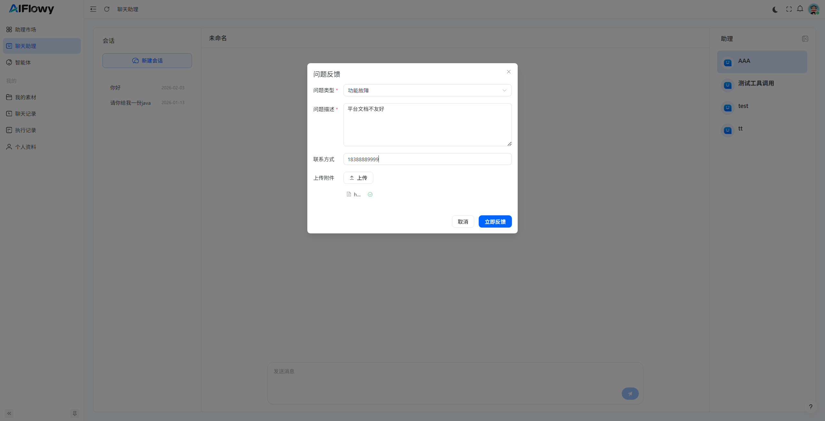This screenshot has height=421, width=825.
Task: Collapse sidebar menu via header icon
Action: pyautogui.click(x=93, y=9)
